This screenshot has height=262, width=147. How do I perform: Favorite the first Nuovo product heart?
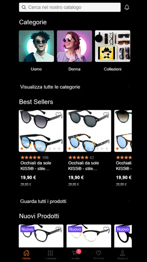tap(59, 229)
